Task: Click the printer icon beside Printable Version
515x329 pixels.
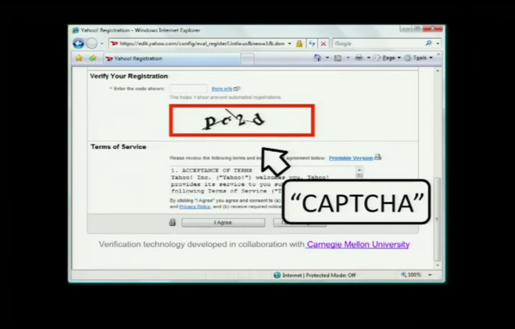Action: pyautogui.click(x=378, y=157)
